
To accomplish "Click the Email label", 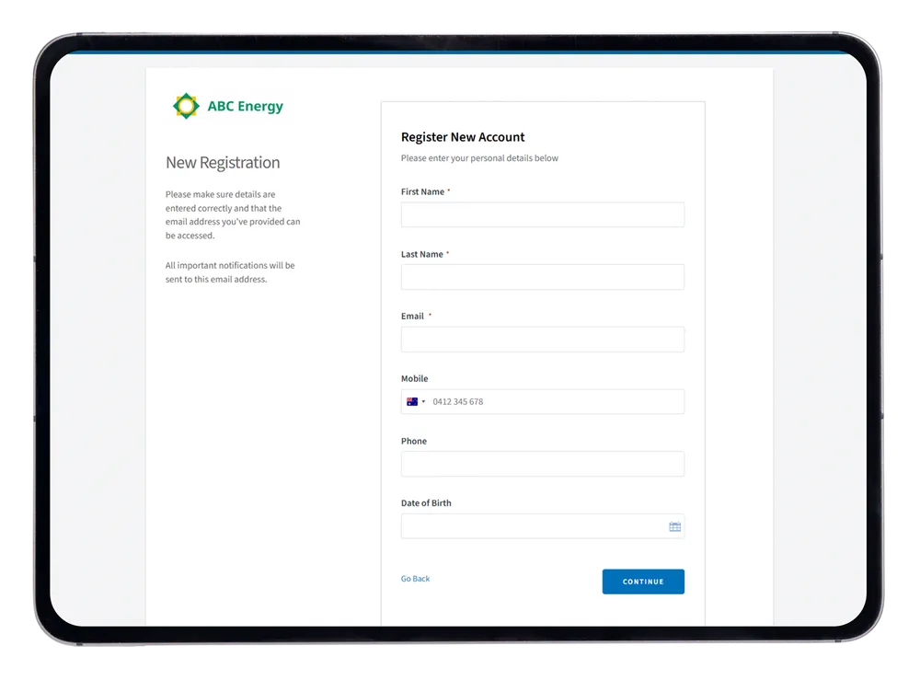I will click(x=412, y=317).
